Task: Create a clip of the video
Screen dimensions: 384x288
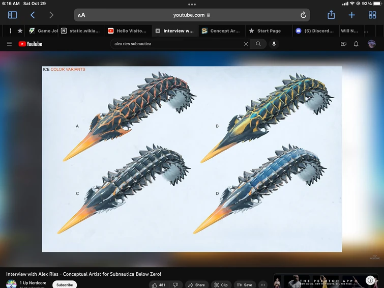Action: 221,285
